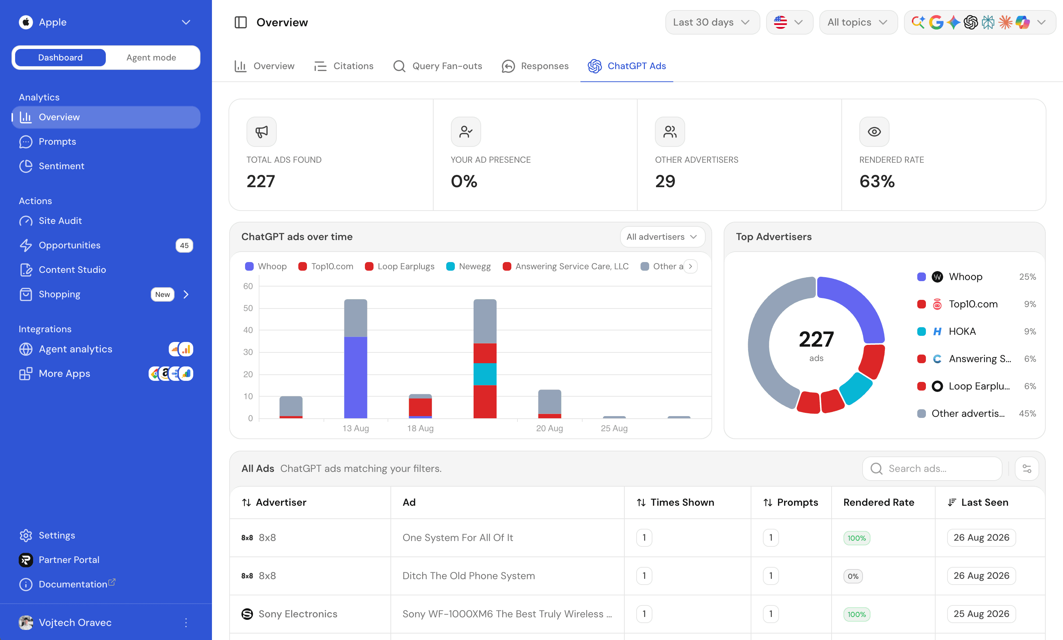Viewport: 1063px width, 640px height.
Task: Click the Agent analytics integration badges
Action: click(181, 349)
